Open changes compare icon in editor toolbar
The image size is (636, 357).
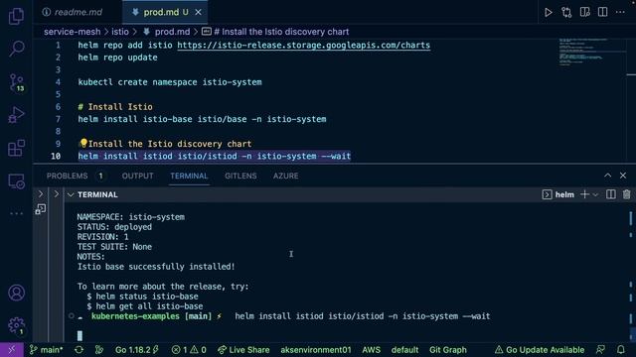[x=566, y=12]
